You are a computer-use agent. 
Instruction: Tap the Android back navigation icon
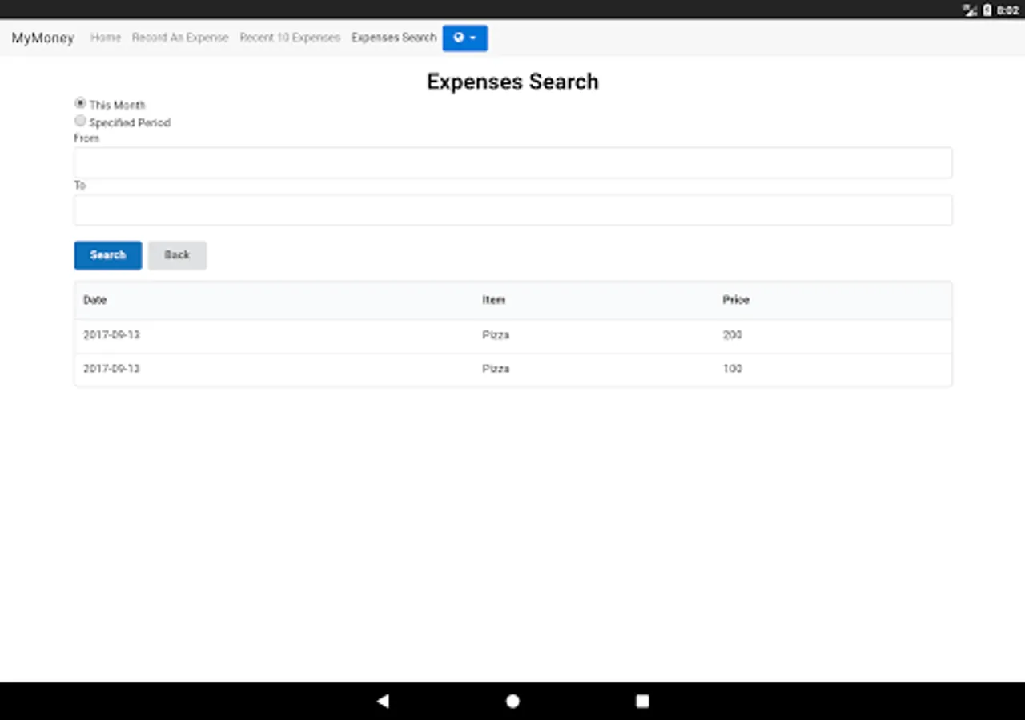pyautogui.click(x=383, y=701)
